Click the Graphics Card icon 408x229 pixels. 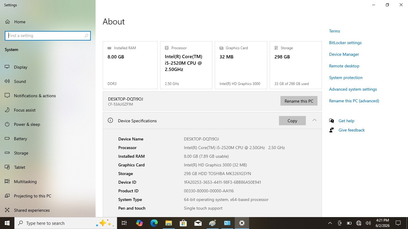pyautogui.click(x=221, y=48)
